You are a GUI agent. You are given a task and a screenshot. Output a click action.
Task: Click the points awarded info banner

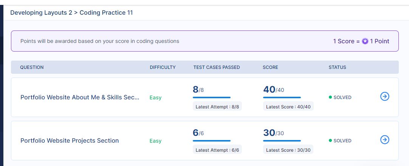click(x=205, y=41)
